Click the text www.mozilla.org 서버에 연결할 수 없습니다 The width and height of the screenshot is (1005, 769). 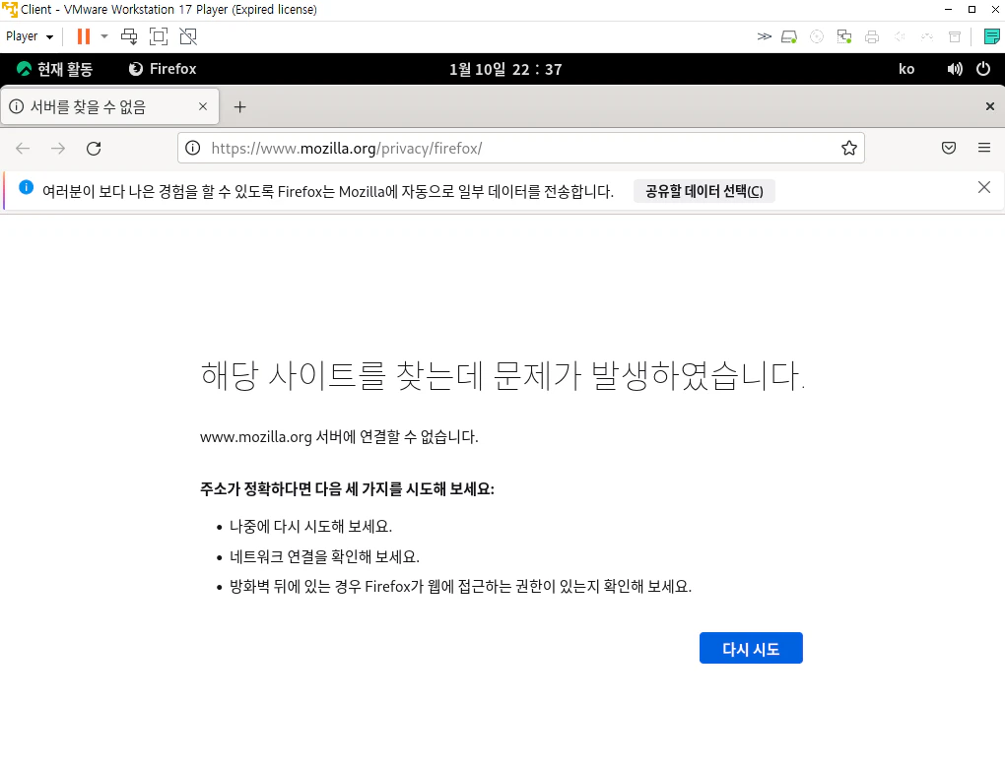pos(339,436)
